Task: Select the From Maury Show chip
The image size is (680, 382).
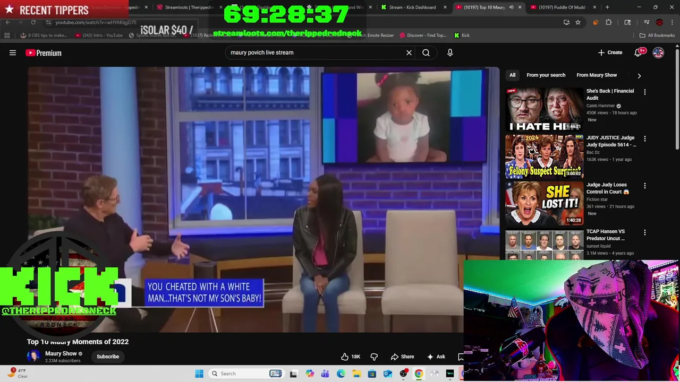Action: tap(597, 75)
